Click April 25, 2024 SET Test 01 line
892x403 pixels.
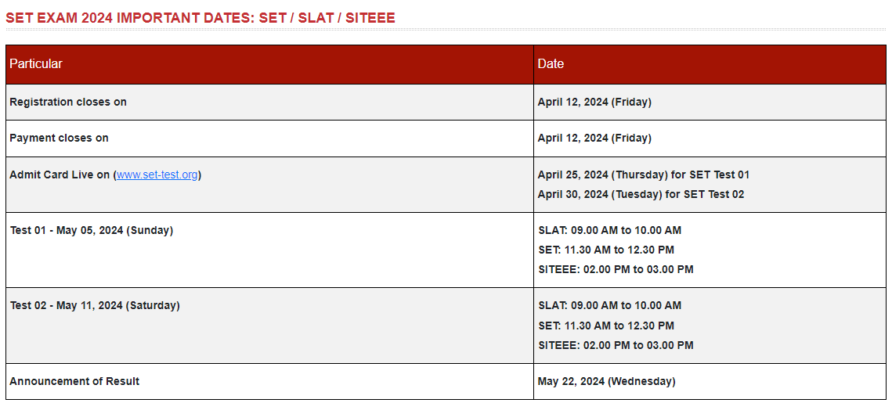pyautogui.click(x=643, y=175)
